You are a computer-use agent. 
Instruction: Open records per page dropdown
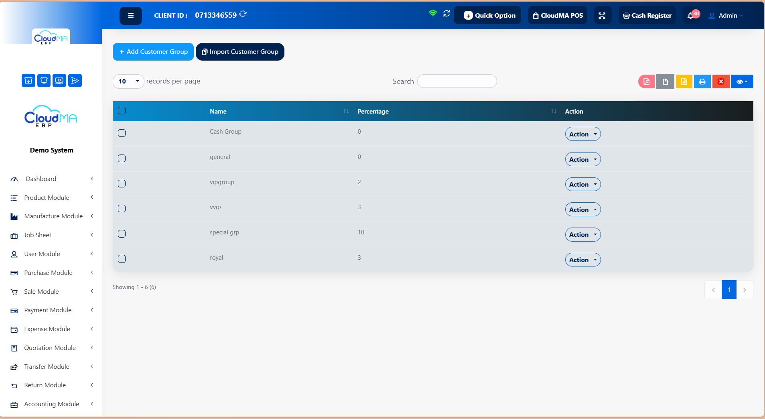[128, 81]
